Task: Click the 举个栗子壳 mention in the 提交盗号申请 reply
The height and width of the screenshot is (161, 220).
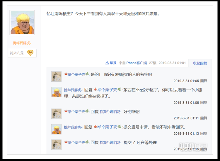Action: tap(107, 127)
